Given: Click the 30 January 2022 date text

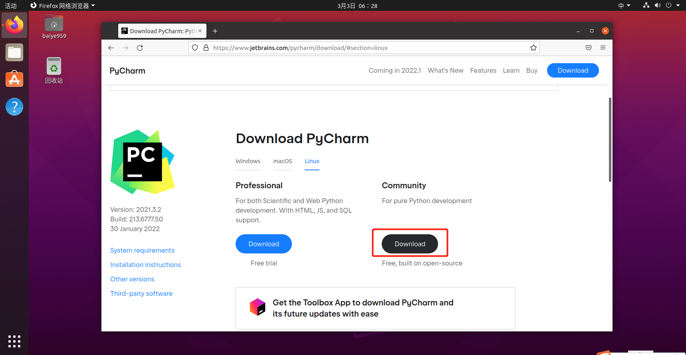Looking at the screenshot, I should coord(135,229).
